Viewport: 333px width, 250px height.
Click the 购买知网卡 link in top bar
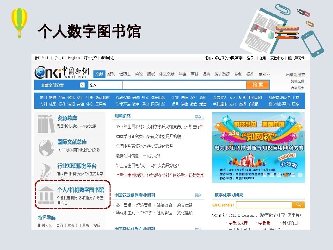point(296,58)
